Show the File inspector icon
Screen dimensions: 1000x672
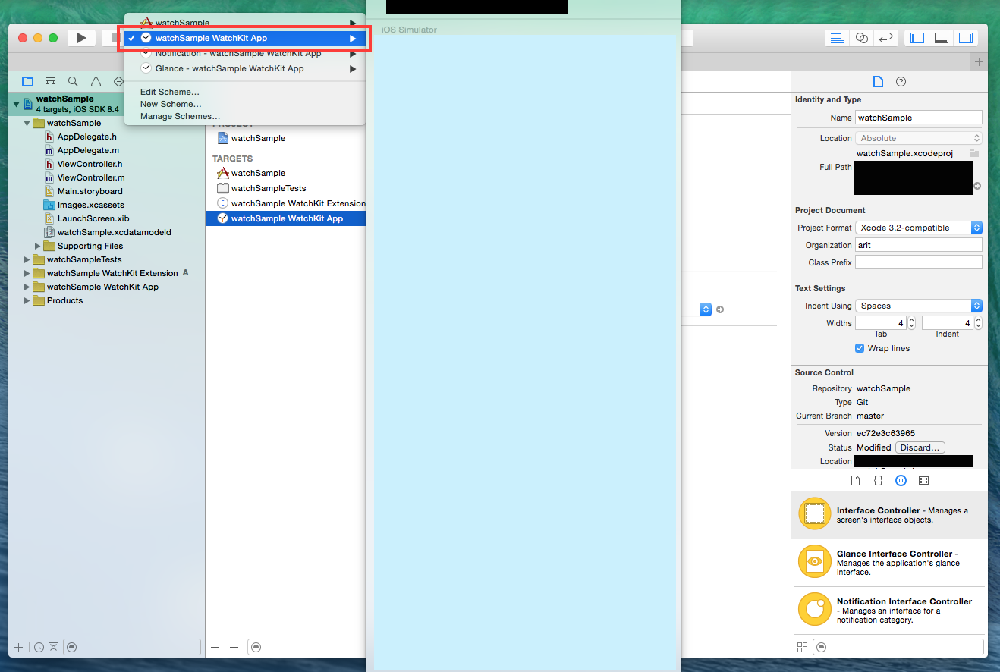pyautogui.click(x=878, y=82)
